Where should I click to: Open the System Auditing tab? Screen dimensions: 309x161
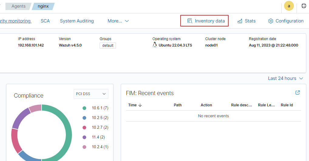click(77, 21)
